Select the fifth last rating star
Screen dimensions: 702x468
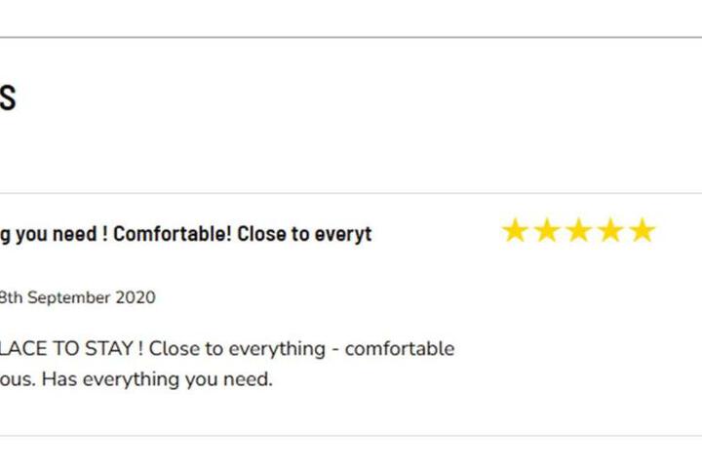tap(642, 230)
